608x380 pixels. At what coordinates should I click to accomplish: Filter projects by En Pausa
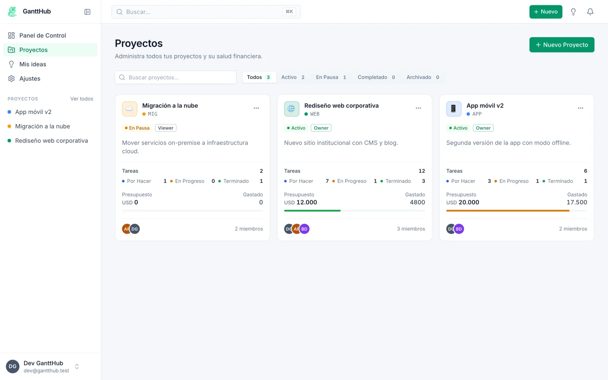331,77
